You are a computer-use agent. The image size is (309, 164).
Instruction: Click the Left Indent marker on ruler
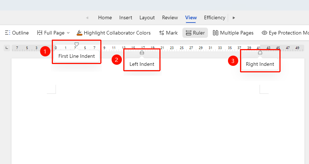pos(142,52)
